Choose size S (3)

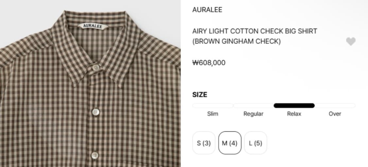coord(204,143)
